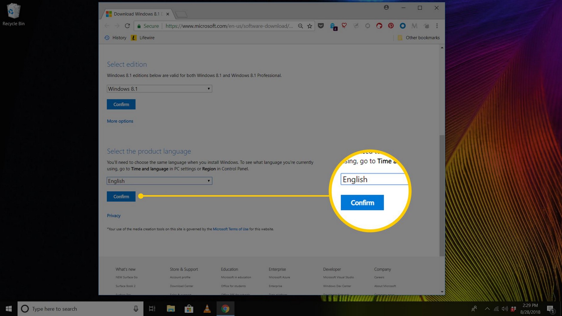562x316 pixels.
Task: Click the Chrome profile avatar icon
Action: [386, 7]
